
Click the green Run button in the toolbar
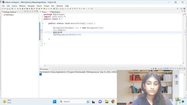tap(22, 8)
